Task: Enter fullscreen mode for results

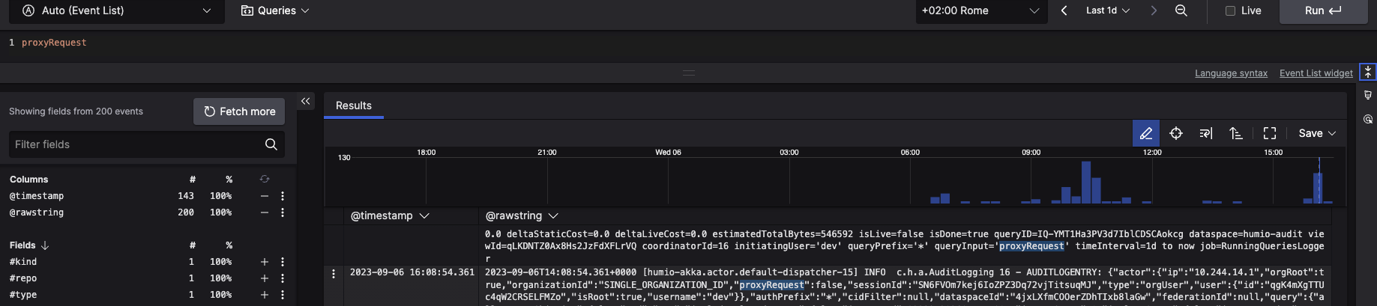Action: [1269, 133]
